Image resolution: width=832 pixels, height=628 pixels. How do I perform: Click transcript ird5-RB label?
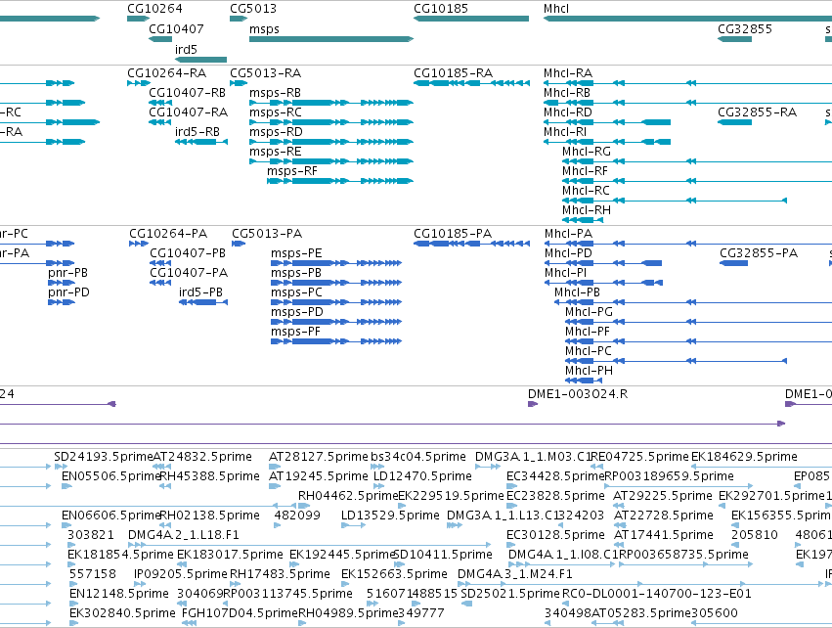197,132
